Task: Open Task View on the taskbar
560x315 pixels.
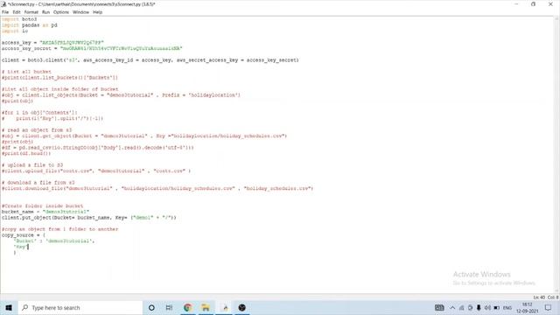Action: [169, 307]
